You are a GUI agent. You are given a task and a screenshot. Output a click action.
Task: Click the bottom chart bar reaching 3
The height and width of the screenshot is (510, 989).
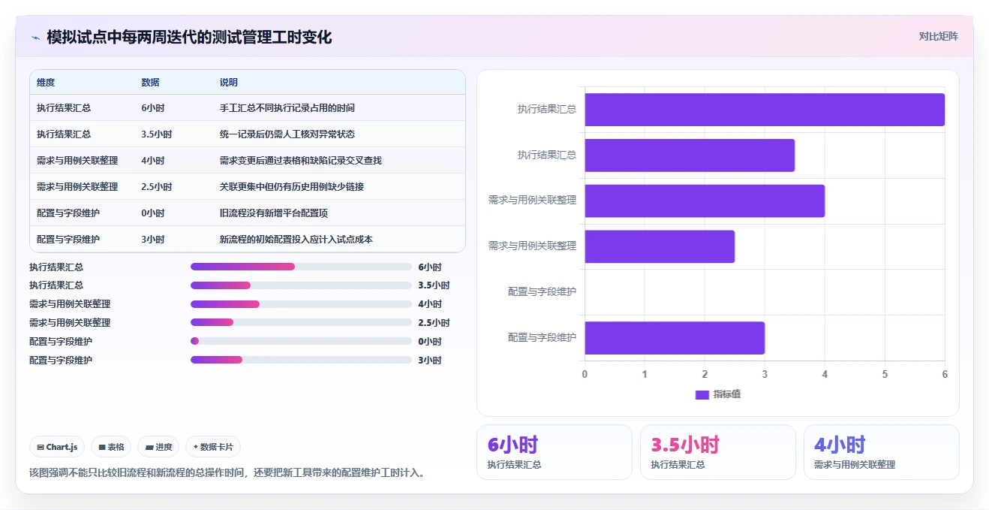tap(675, 338)
